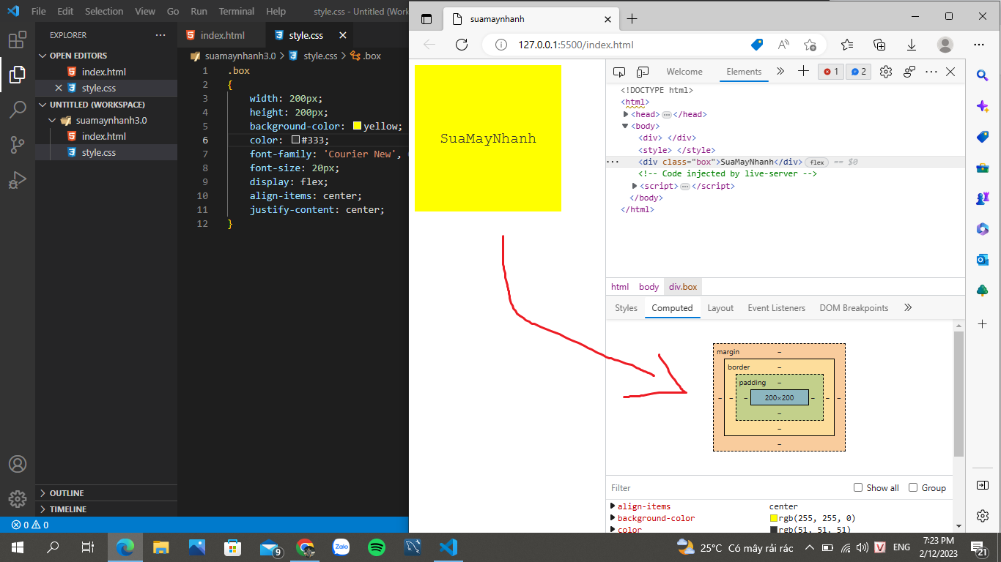The height and width of the screenshot is (562, 1001).
Task: Open Welcome tab in DevTools
Action: click(x=684, y=72)
